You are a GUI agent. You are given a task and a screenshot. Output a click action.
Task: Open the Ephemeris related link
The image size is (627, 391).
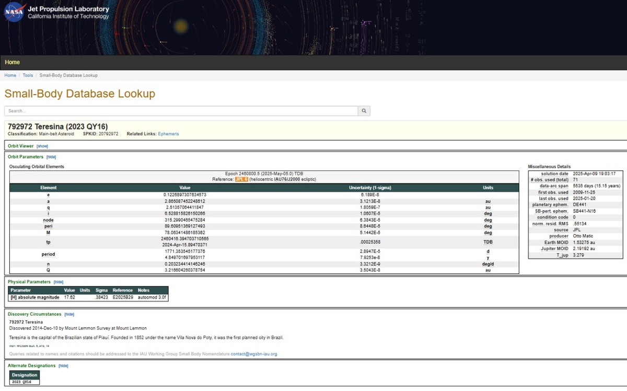(168, 134)
